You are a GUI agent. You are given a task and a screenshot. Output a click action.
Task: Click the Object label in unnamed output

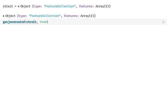(10, 16)
